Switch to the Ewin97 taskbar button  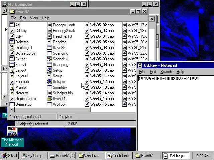point(147,156)
